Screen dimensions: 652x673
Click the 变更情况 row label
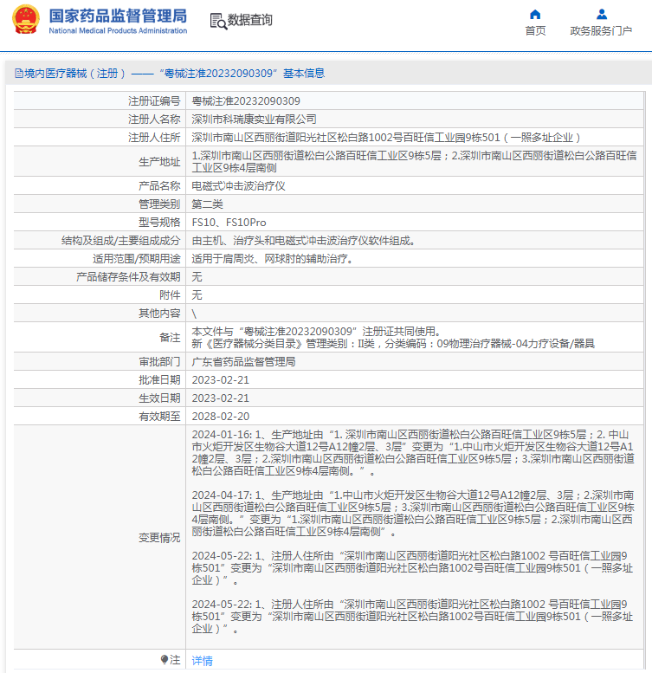(159, 538)
